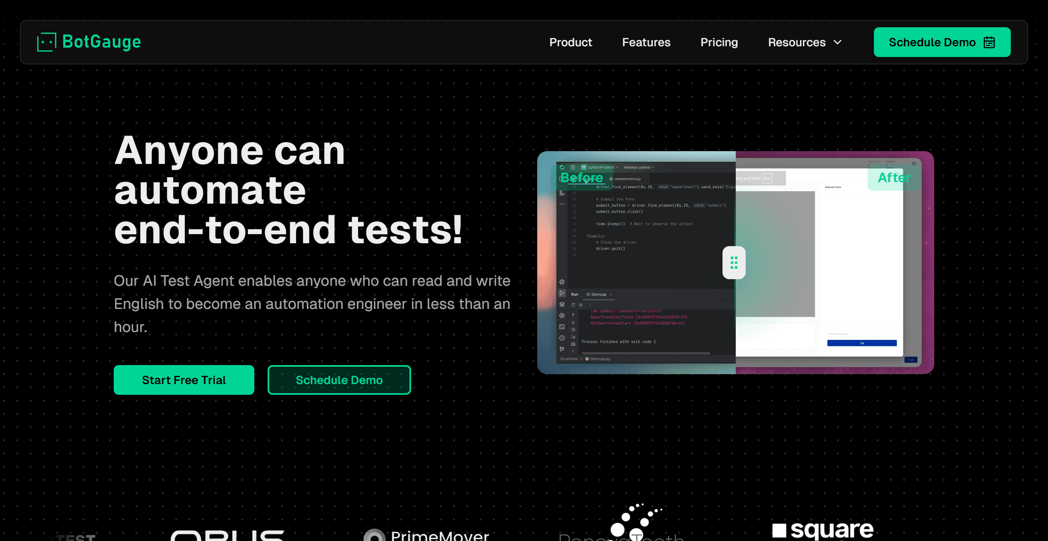Go to the Pricing nav item
The height and width of the screenshot is (541, 1048).
coord(719,42)
